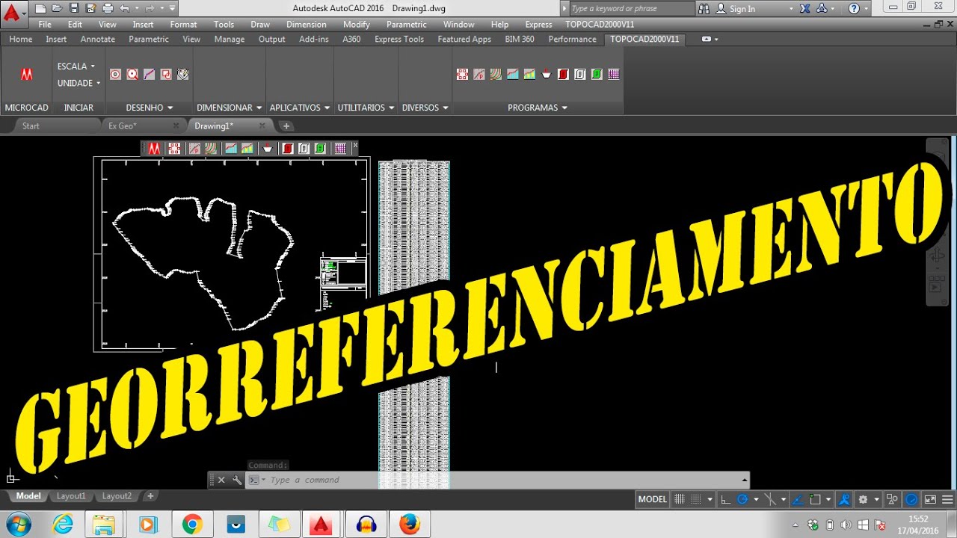Click the red MICROCAD logo icon in ribbon
Screen dimensions: 957x538
pos(27,74)
